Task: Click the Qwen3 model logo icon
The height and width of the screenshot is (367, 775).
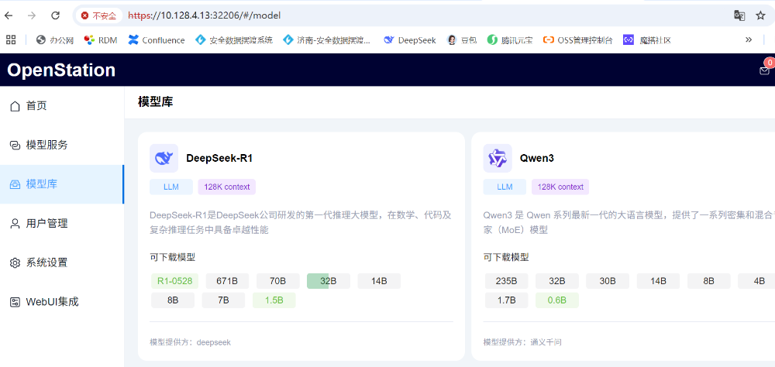Action: [497, 158]
